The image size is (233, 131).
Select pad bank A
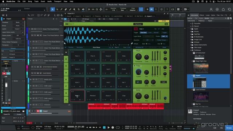66,52
